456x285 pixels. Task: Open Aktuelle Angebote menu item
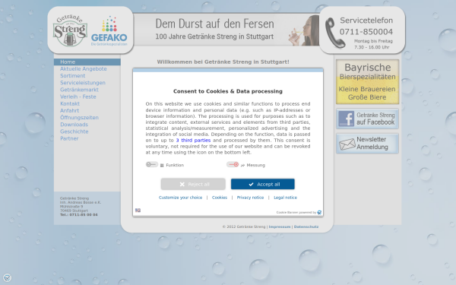pos(84,69)
